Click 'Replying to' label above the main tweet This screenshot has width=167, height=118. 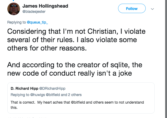pos(16,22)
